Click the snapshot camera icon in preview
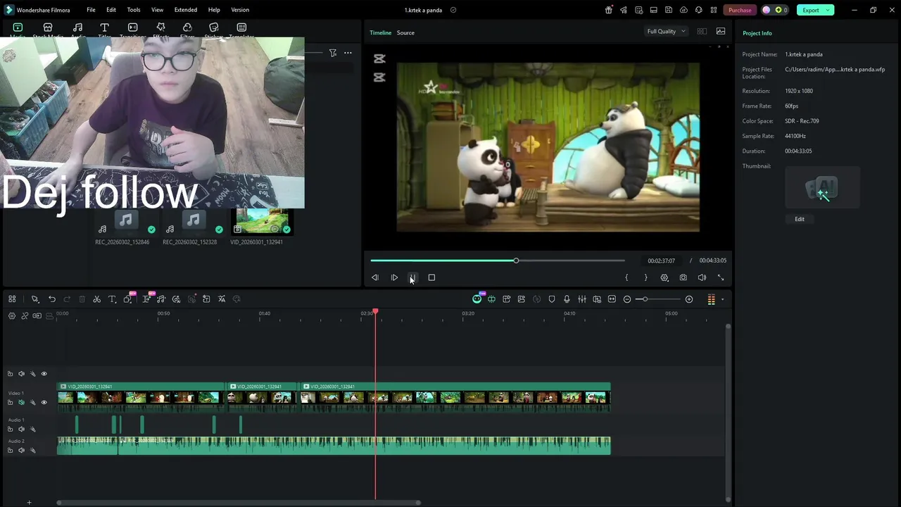 pos(683,277)
